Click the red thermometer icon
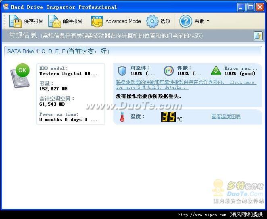Screen dimensions: 267x219 coord(122,117)
